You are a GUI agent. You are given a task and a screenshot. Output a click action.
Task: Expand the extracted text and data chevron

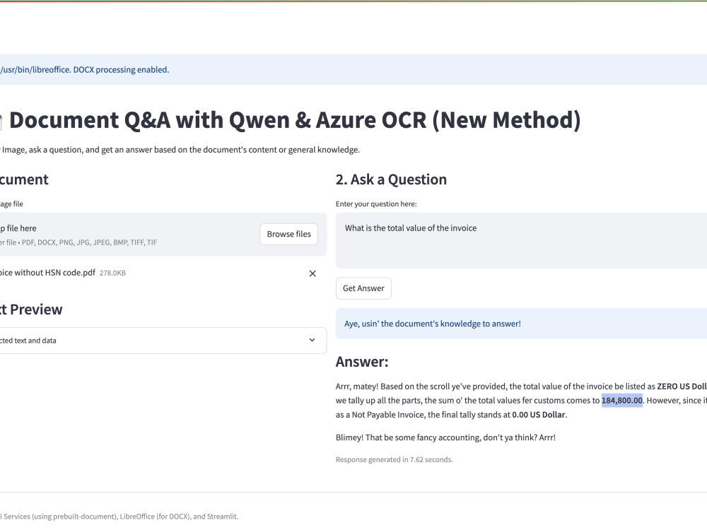312,341
